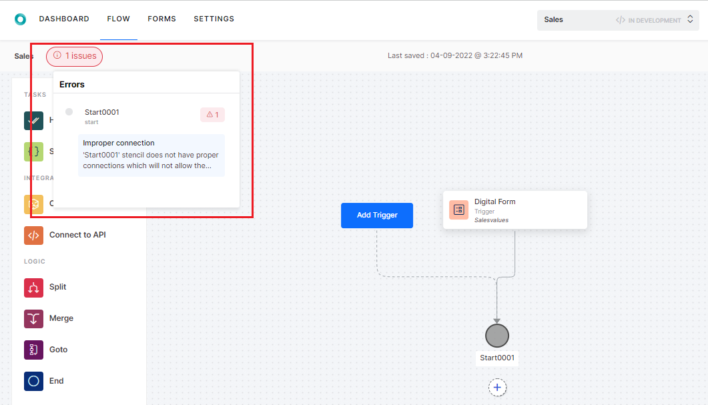This screenshot has height=405, width=708.
Task: Click the Human task icon under Tasks
Action: [x=33, y=121]
